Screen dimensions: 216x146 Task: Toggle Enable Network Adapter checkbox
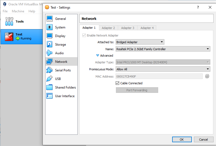point(84,35)
